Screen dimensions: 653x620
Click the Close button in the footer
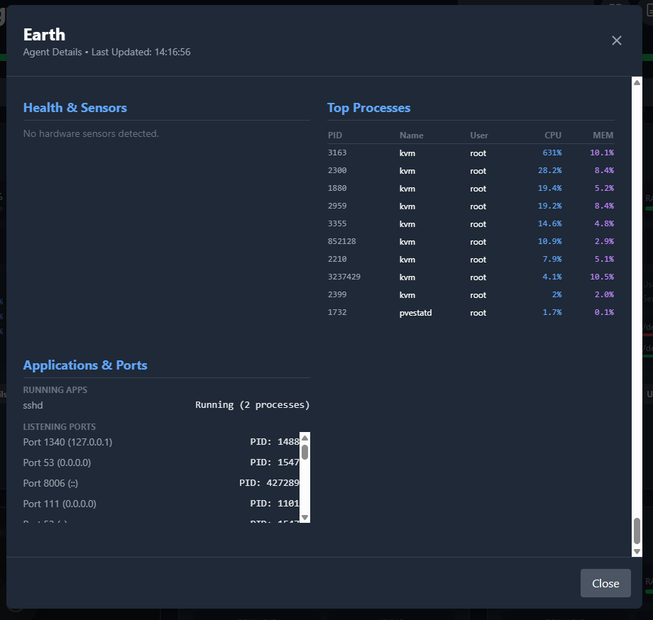click(605, 583)
